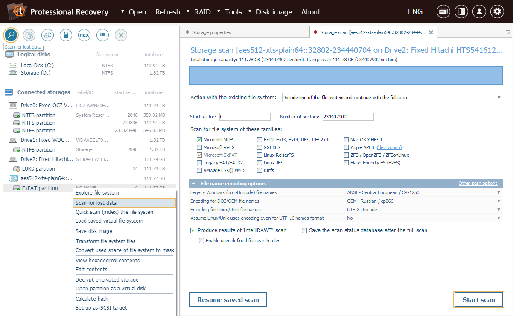The width and height of the screenshot is (513, 316).
Task: Enable the Microsoft ReFS checkbox
Action: pos(199,147)
